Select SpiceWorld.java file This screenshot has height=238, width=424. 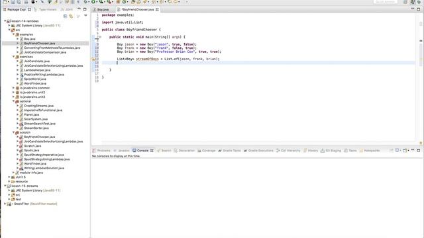pyautogui.click(x=35, y=79)
